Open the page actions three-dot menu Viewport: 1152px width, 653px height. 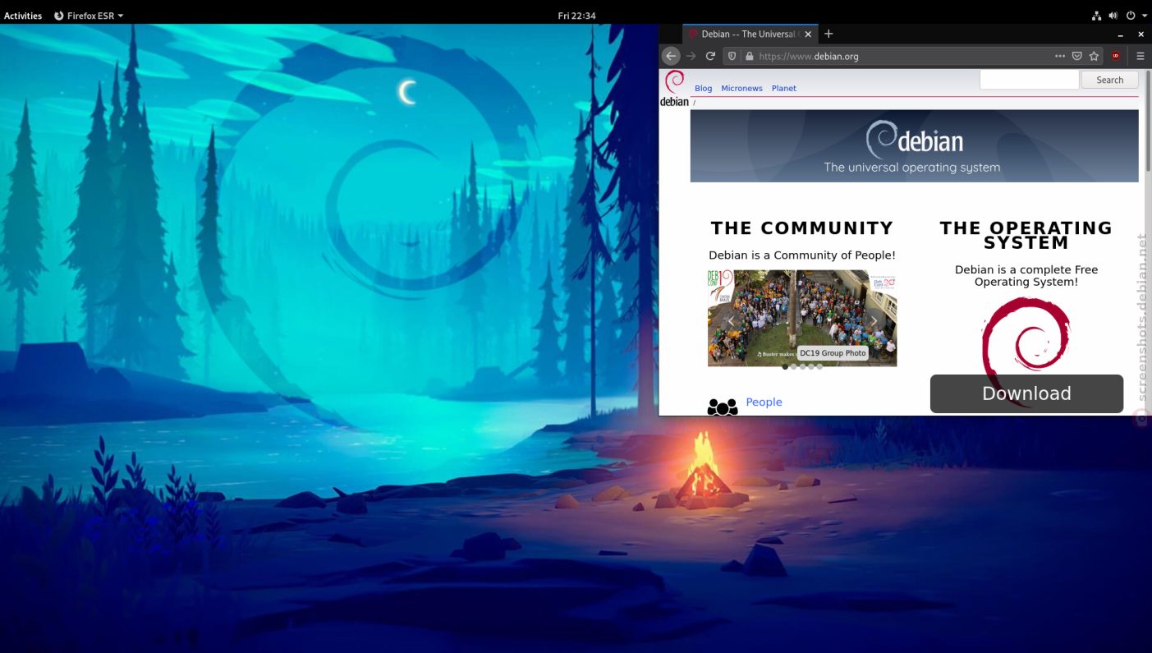1060,56
